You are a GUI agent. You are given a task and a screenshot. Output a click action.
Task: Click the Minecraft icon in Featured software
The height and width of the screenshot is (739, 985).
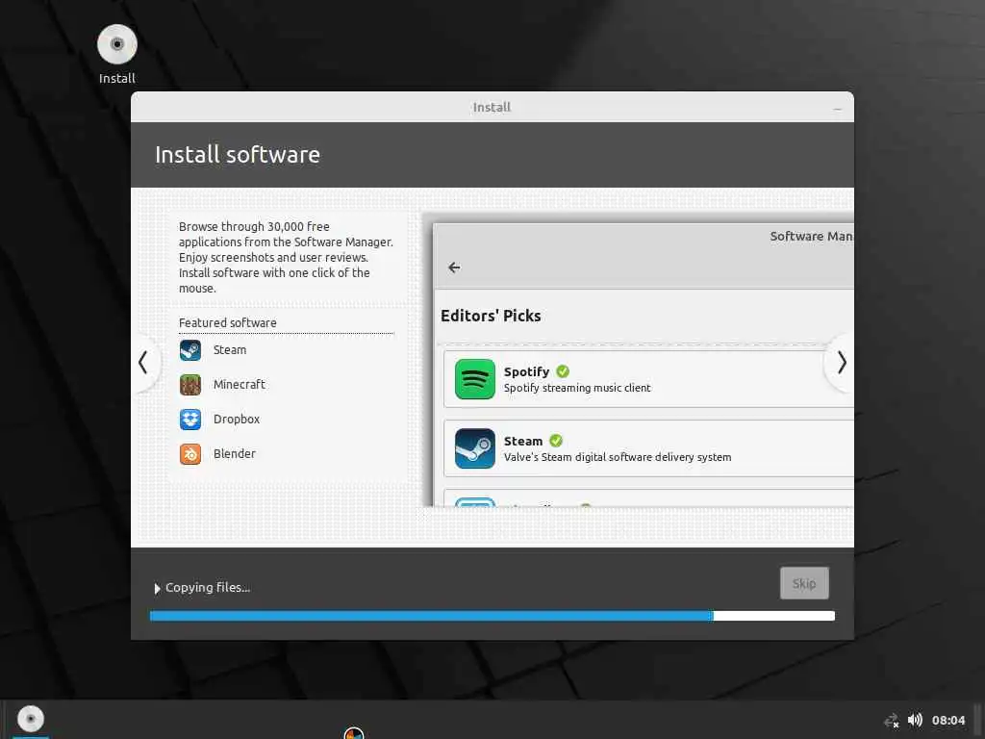[190, 385]
